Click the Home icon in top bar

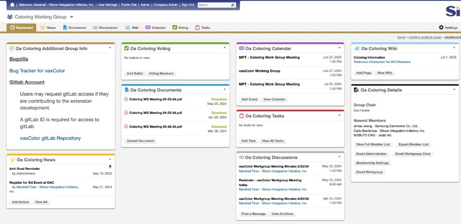12,5
